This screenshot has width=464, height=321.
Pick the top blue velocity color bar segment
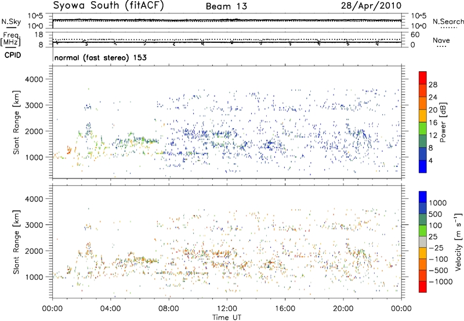[x=423, y=197]
